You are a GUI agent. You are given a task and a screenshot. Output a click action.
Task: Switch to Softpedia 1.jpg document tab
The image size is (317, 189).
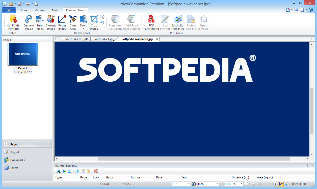click(104, 39)
